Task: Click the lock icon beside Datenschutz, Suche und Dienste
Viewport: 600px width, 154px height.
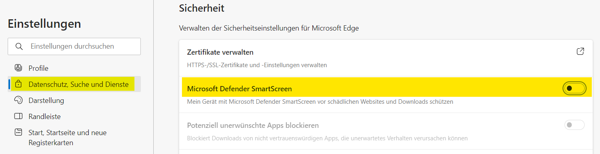Action: [x=18, y=84]
